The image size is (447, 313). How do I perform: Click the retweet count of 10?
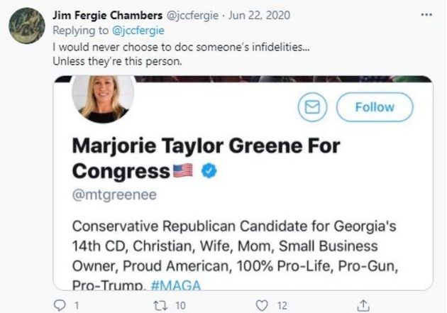[180, 304]
